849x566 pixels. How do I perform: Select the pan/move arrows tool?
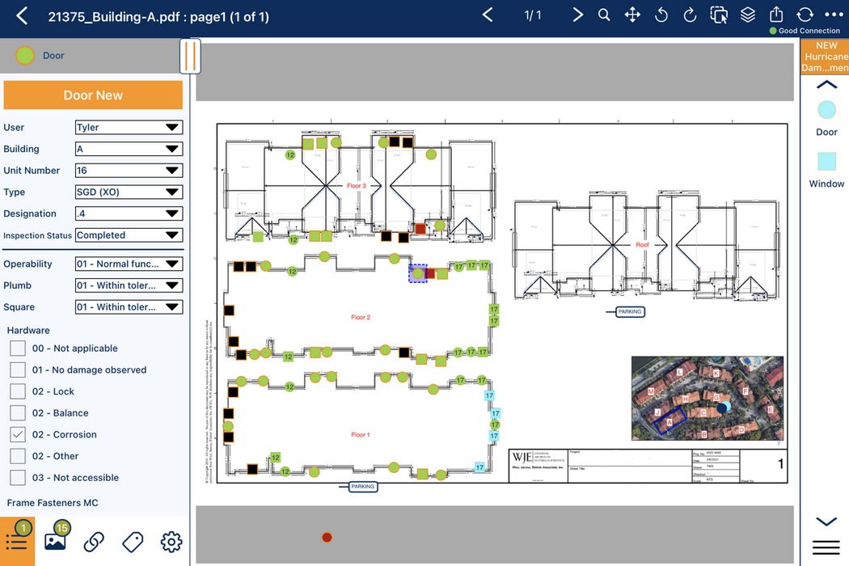pyautogui.click(x=632, y=15)
